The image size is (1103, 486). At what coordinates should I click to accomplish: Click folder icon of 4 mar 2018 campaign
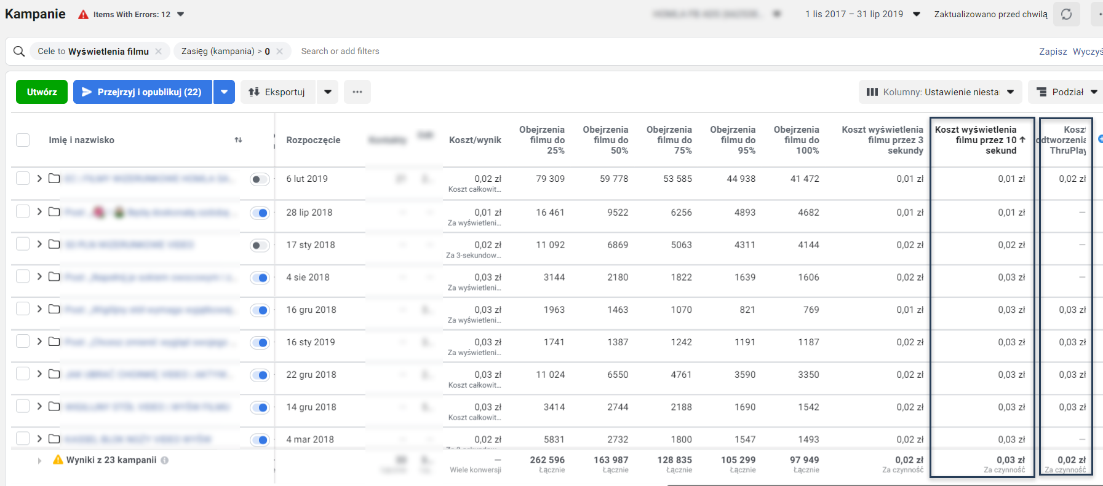pyautogui.click(x=54, y=439)
